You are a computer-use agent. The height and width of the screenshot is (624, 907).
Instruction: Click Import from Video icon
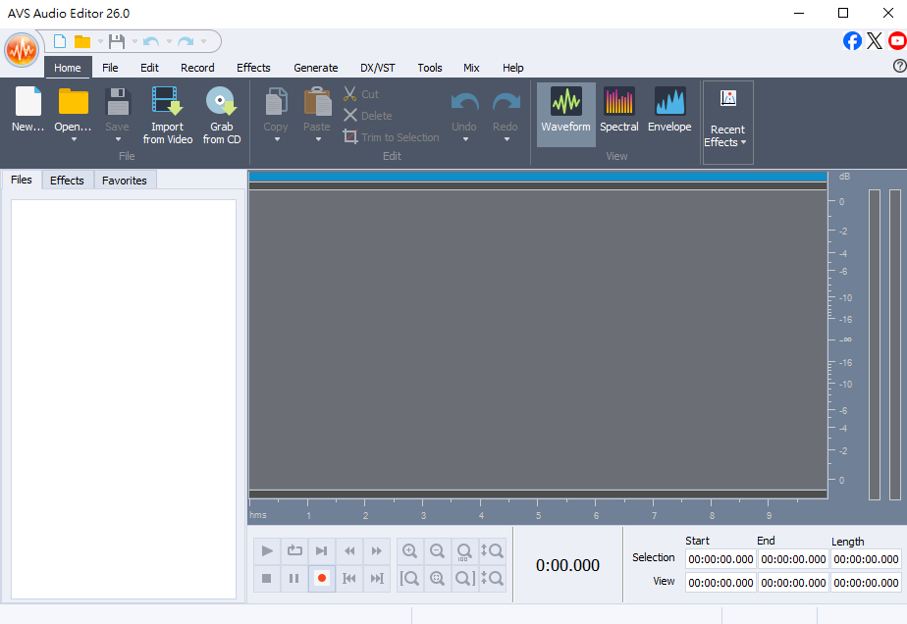click(x=167, y=102)
